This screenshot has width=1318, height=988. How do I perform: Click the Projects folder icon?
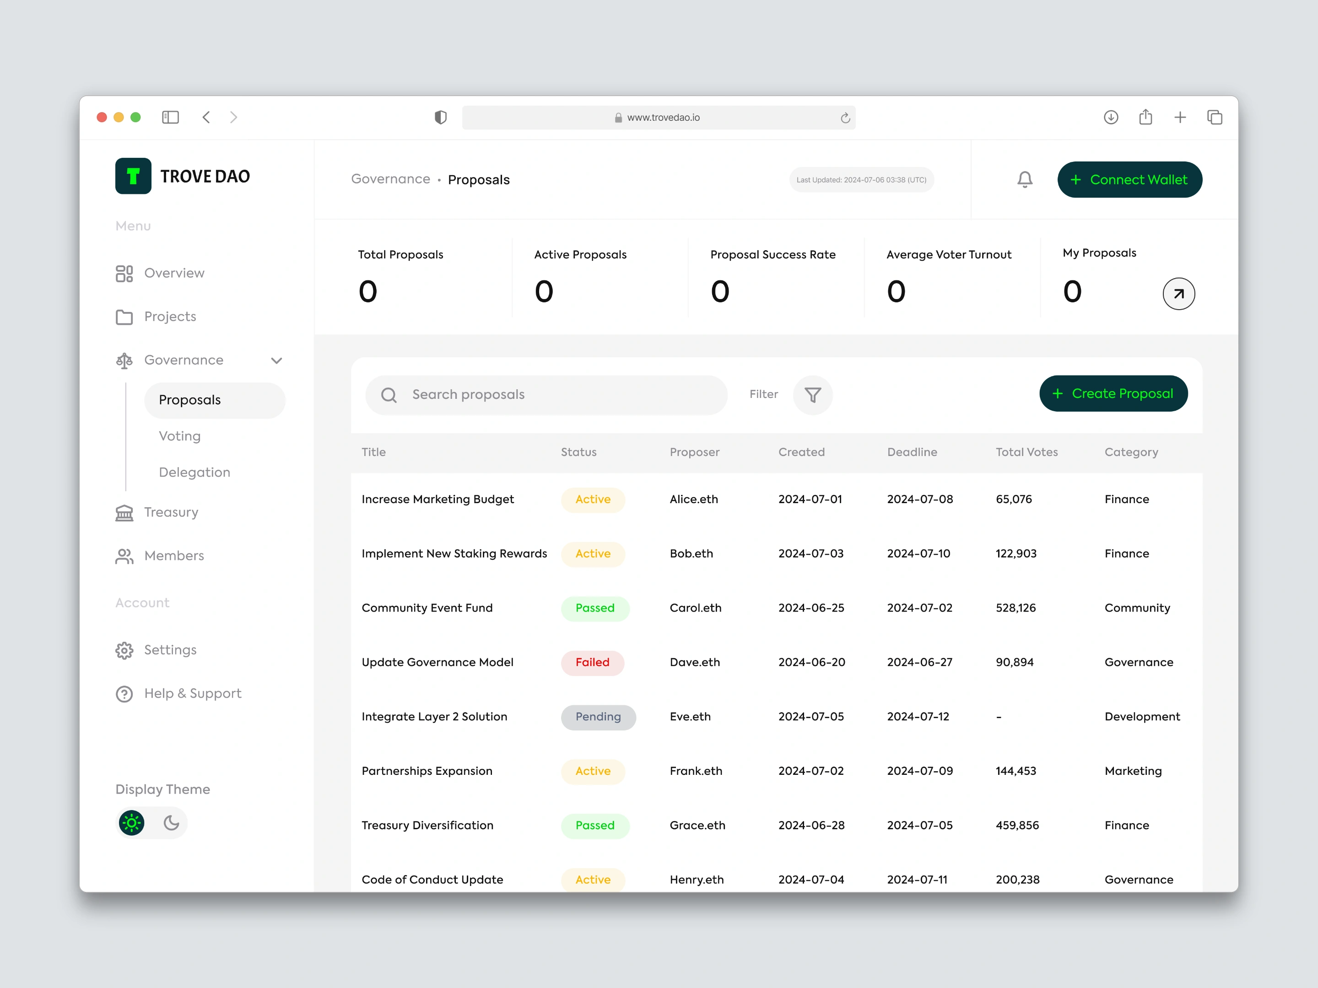pyautogui.click(x=124, y=317)
